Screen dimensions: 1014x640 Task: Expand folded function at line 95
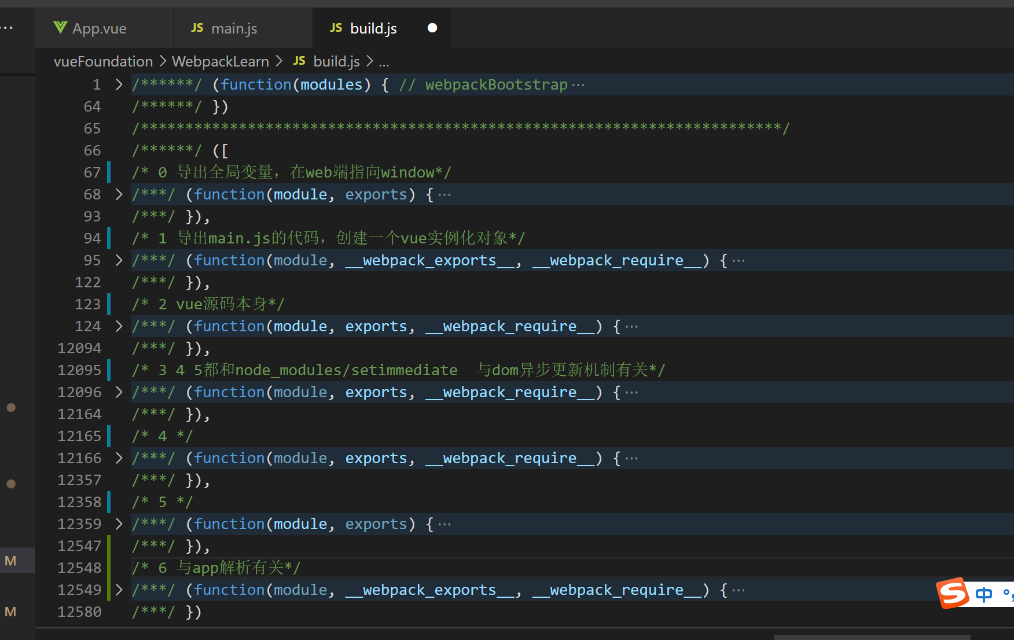coord(119,260)
